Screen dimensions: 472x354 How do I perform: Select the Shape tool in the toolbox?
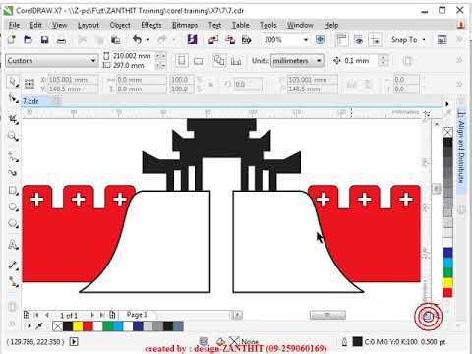point(13,98)
